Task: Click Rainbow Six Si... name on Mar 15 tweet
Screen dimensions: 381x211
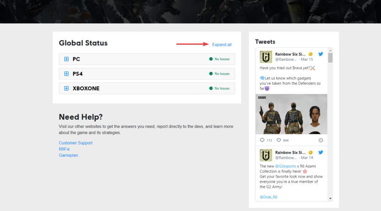Action: coord(290,54)
